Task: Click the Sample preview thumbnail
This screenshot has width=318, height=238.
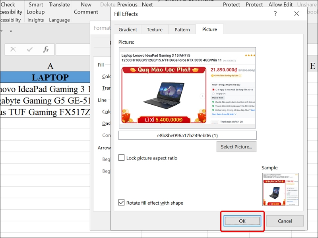Action: [x=280, y=190]
